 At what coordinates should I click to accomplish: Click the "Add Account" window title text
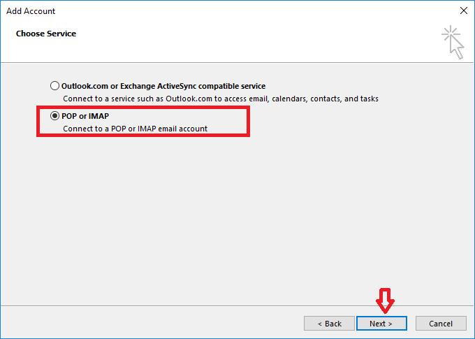coord(31,11)
